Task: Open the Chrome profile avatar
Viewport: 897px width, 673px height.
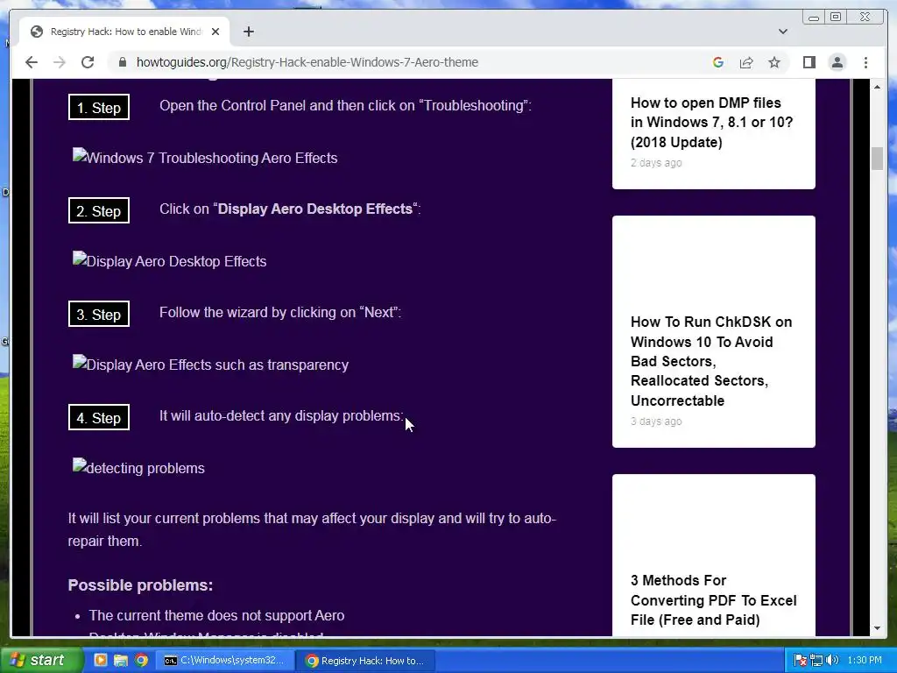Action: click(837, 62)
